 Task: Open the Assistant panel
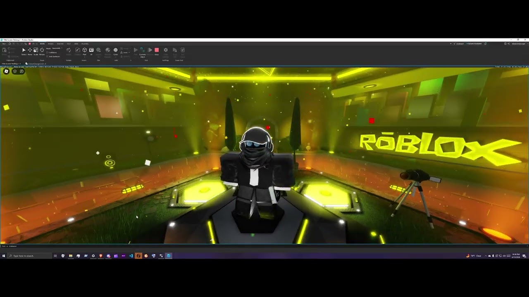459,44
